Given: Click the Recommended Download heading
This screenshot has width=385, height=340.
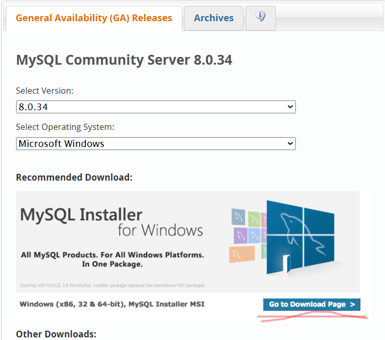Looking at the screenshot, I should (x=74, y=177).
